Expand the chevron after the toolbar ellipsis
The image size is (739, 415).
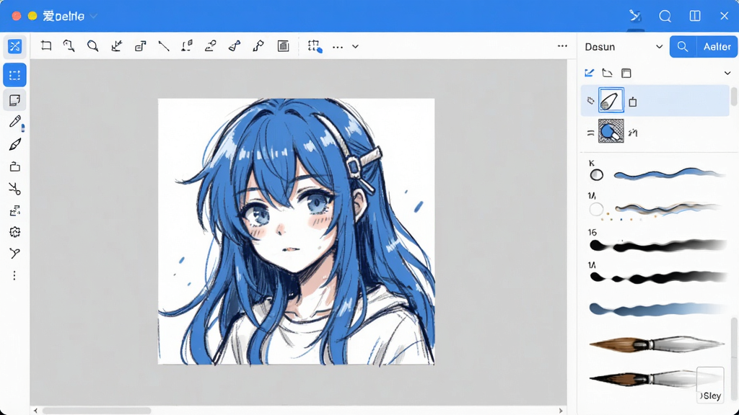[355, 47]
